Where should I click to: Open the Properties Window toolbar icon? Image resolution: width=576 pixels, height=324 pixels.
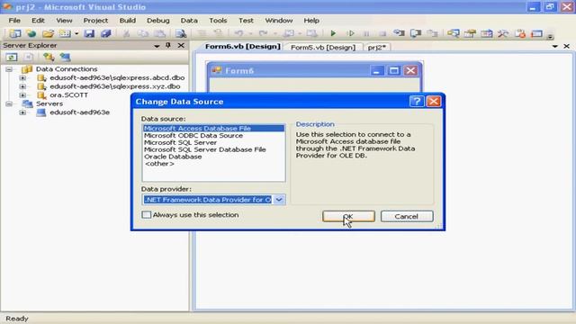coord(470,34)
